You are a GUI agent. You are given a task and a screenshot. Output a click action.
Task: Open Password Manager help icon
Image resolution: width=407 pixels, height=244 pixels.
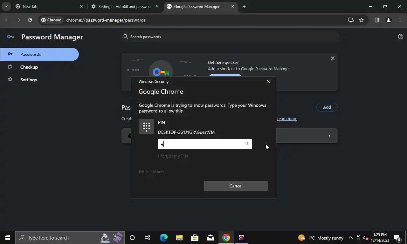(401, 37)
